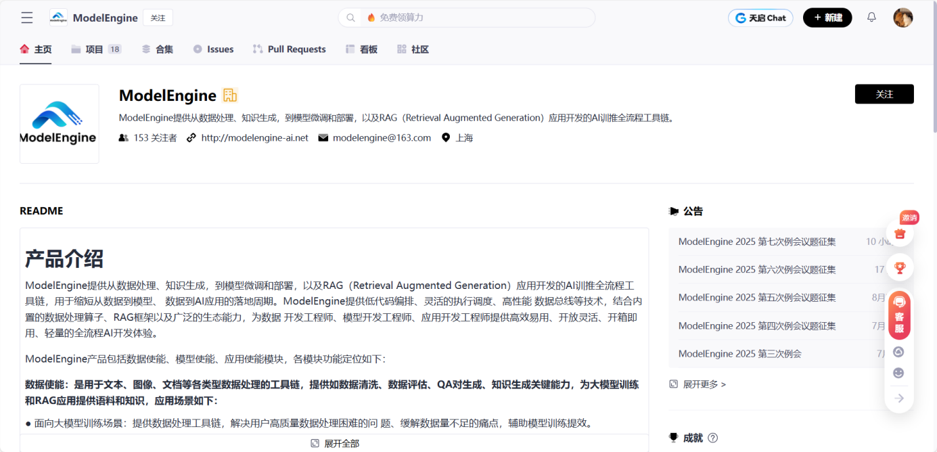Focus the 免费领算力 search field
The image size is (937, 452).
(467, 18)
